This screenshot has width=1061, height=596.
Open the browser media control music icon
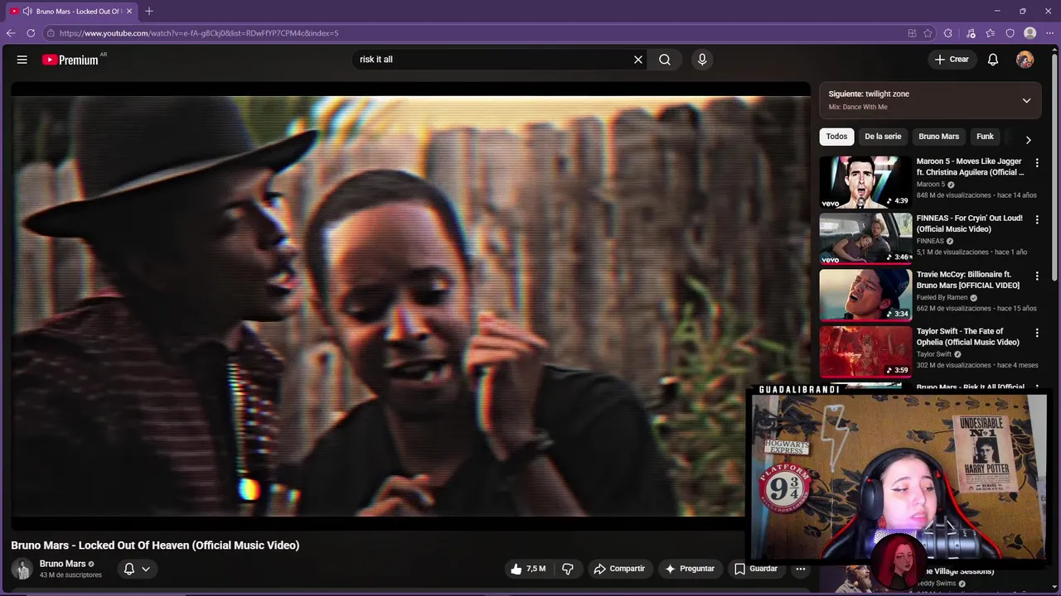click(971, 33)
